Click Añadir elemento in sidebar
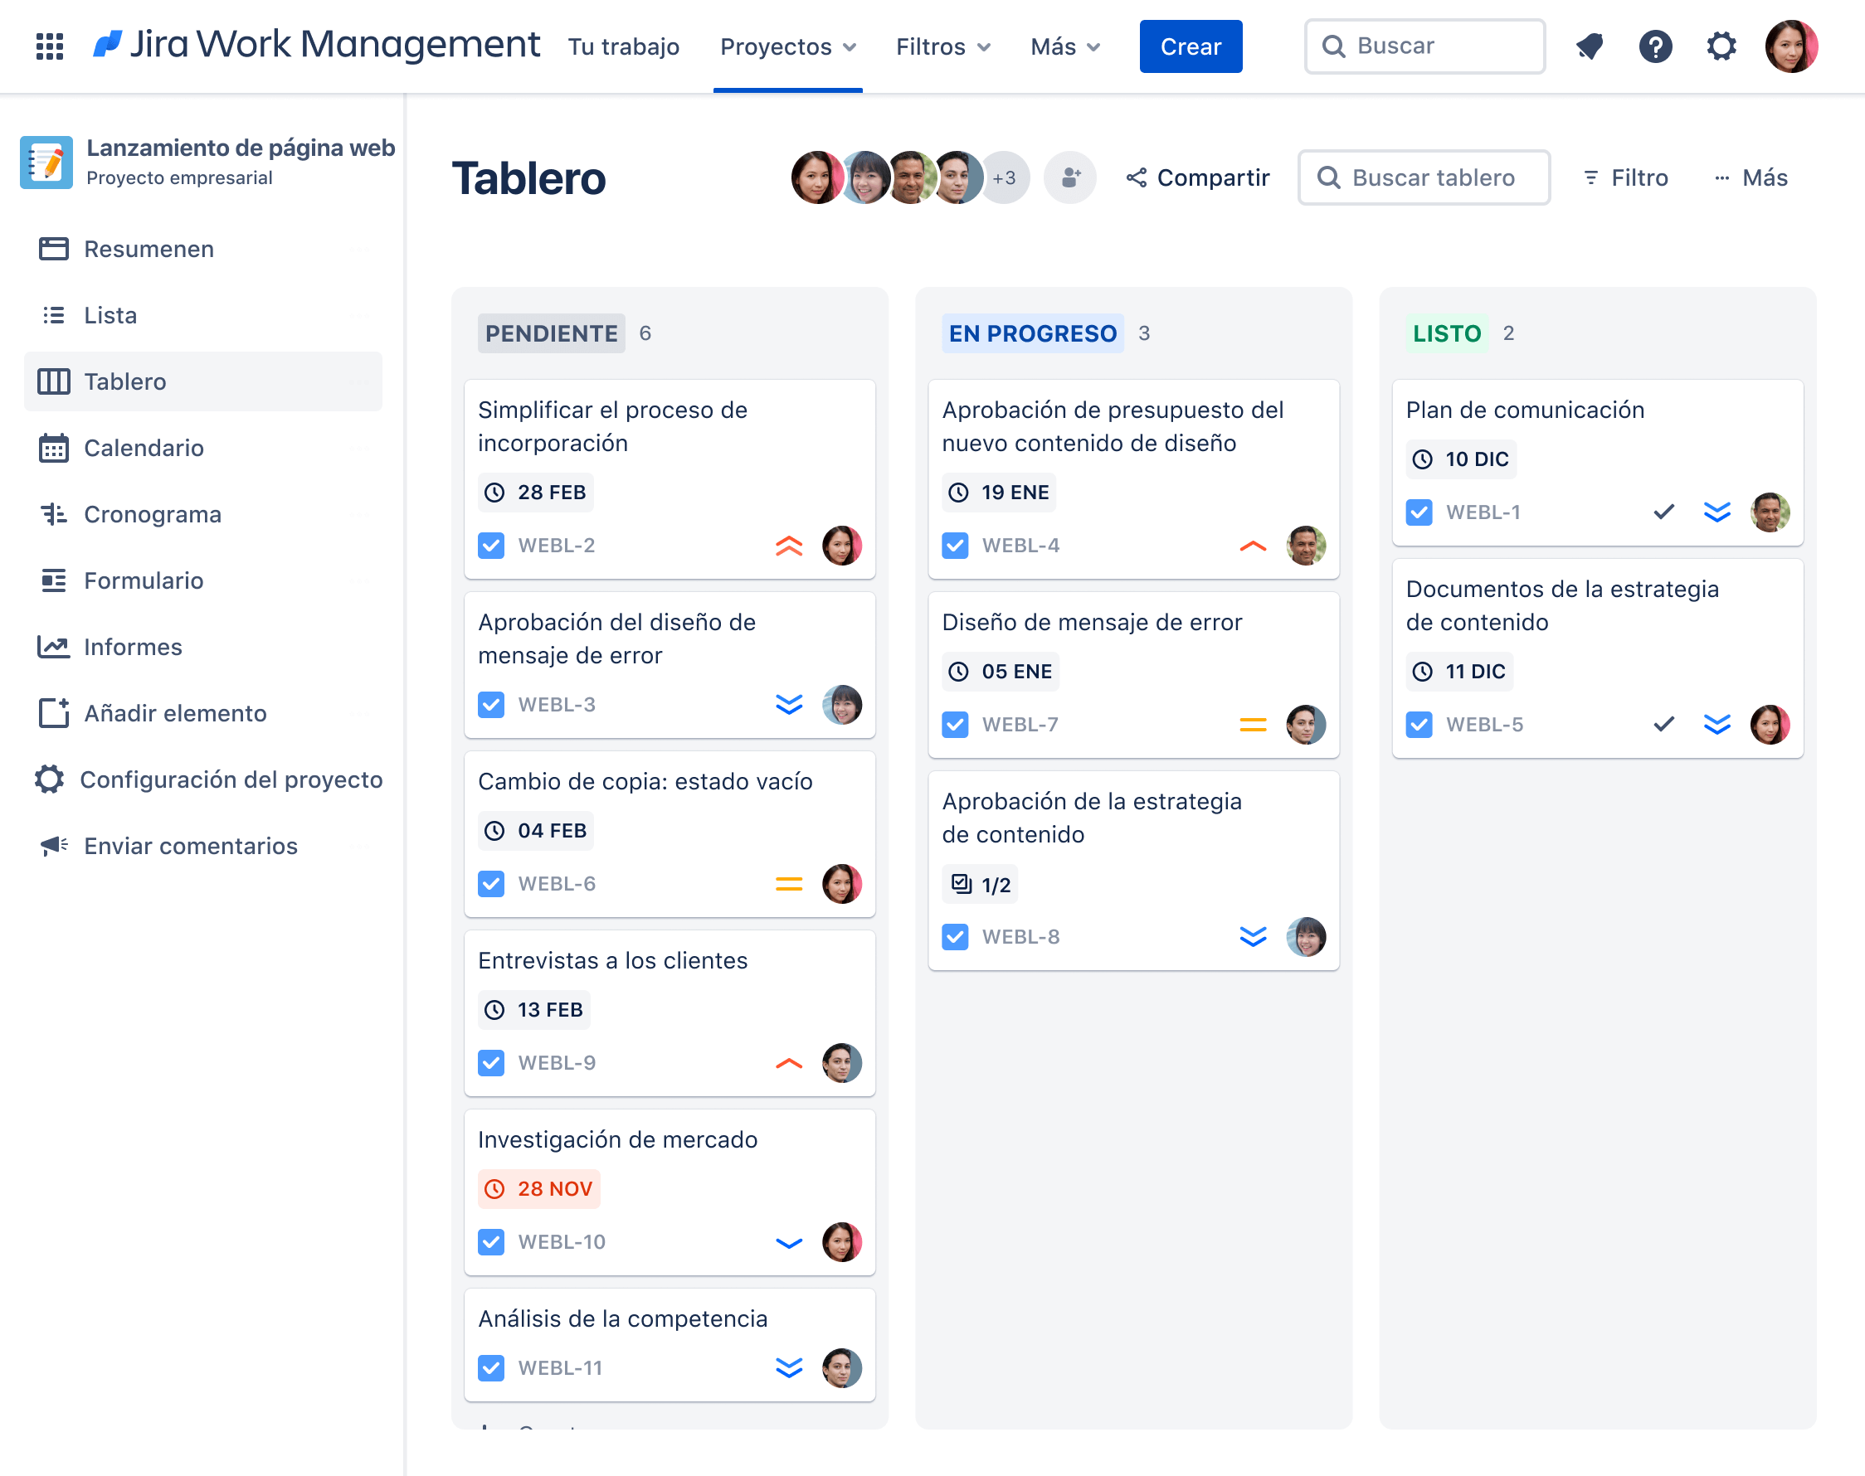1865x1476 pixels. pyautogui.click(x=174, y=712)
